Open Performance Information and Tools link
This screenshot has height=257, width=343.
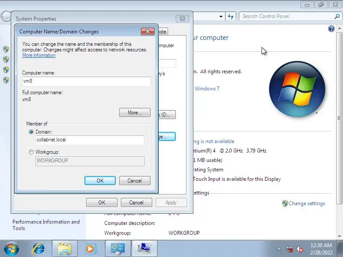pyautogui.click(x=46, y=225)
